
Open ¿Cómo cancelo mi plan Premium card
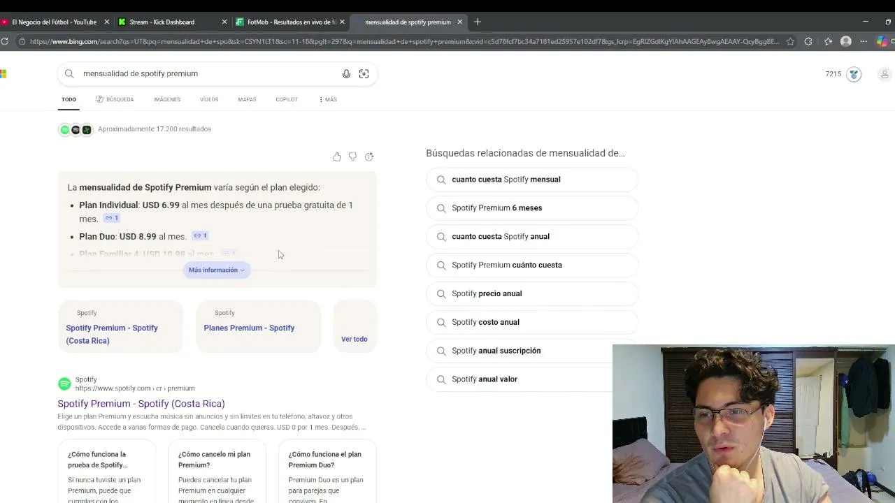pos(217,472)
